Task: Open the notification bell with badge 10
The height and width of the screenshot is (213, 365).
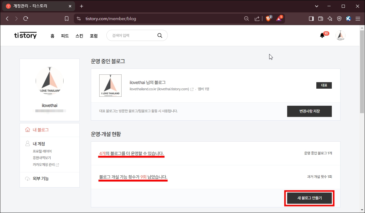Action: tap(322, 35)
